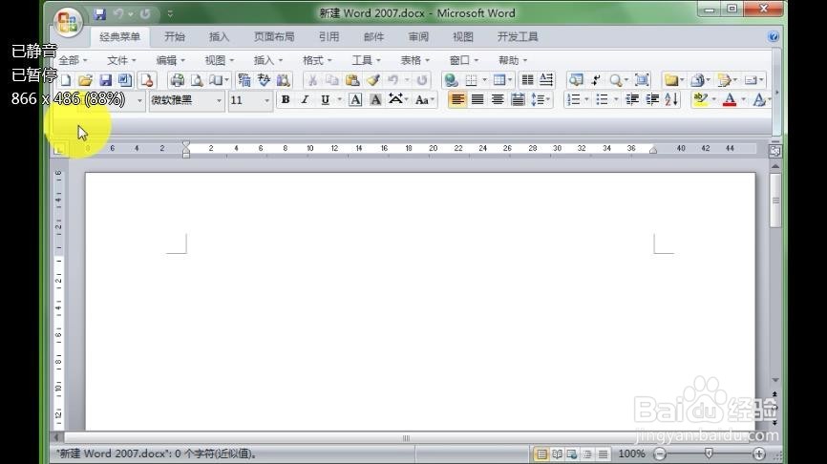Screen dimensions: 827x464
Task: Click the zoom out minus button
Action: pos(660,453)
